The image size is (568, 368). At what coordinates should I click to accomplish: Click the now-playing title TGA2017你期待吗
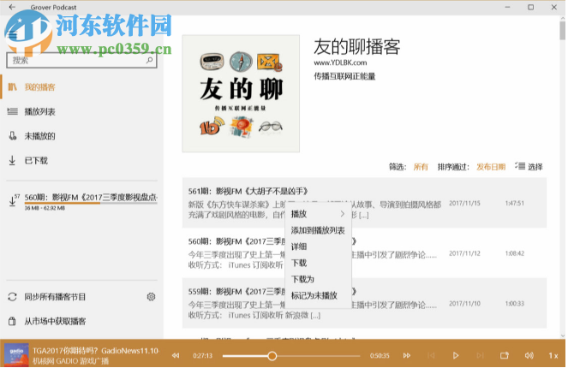[x=96, y=350]
